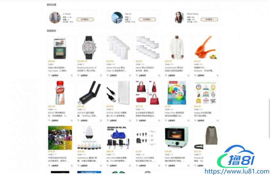Click the Hanes men's briefs title link
The width and height of the screenshot is (271, 175).
(145, 69)
